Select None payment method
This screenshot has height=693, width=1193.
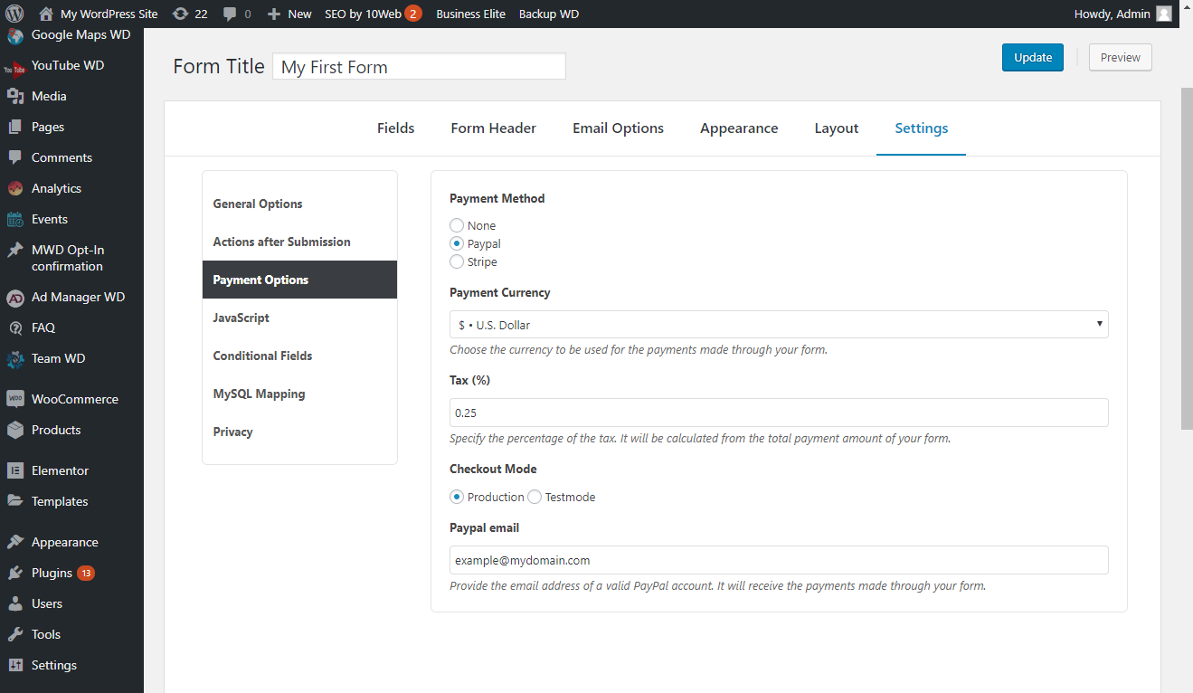[457, 225]
